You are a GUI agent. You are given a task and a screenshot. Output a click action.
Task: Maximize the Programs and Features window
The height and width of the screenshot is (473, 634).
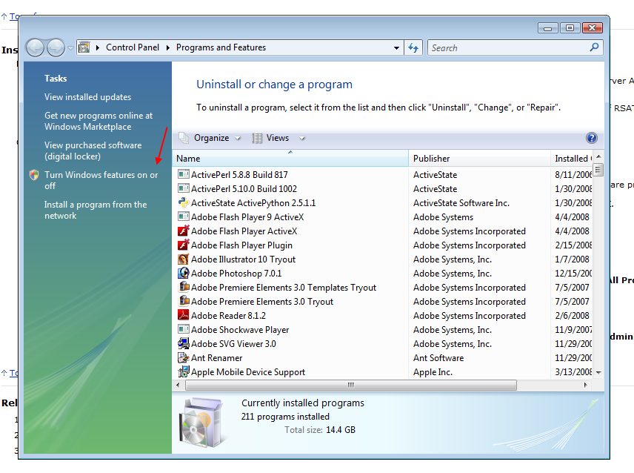click(x=570, y=27)
